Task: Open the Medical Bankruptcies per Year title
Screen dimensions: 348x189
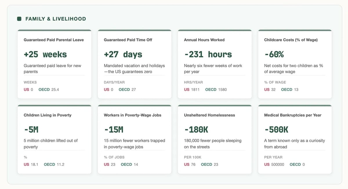Action: (293, 115)
